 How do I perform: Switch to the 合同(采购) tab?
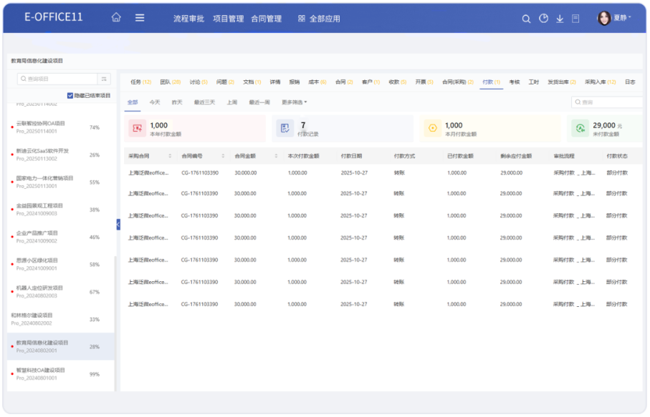point(457,82)
